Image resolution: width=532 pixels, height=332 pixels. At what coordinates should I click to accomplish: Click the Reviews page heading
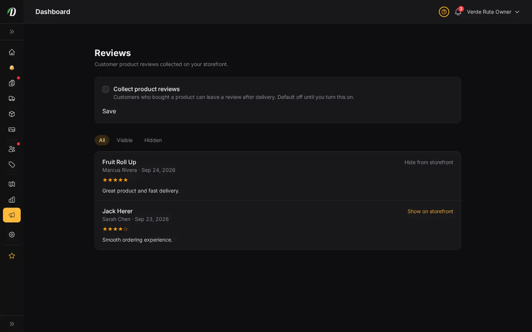[x=113, y=53]
